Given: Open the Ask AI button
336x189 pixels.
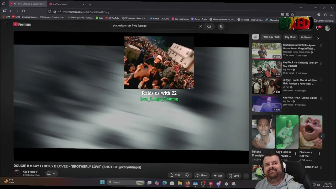Looking at the screenshot, I should coord(218,175).
